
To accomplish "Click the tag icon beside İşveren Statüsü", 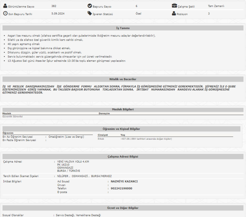I will (x=90, y=13).
